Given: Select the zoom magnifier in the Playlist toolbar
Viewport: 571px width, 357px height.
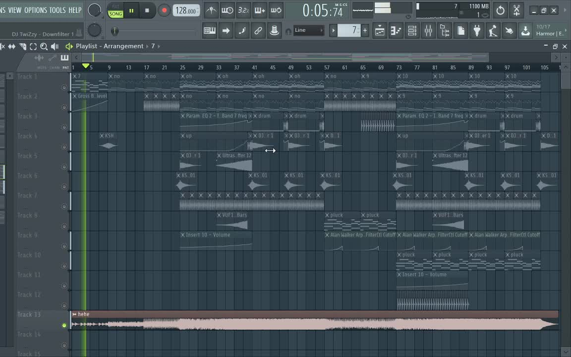Looking at the screenshot, I should coord(44,46).
